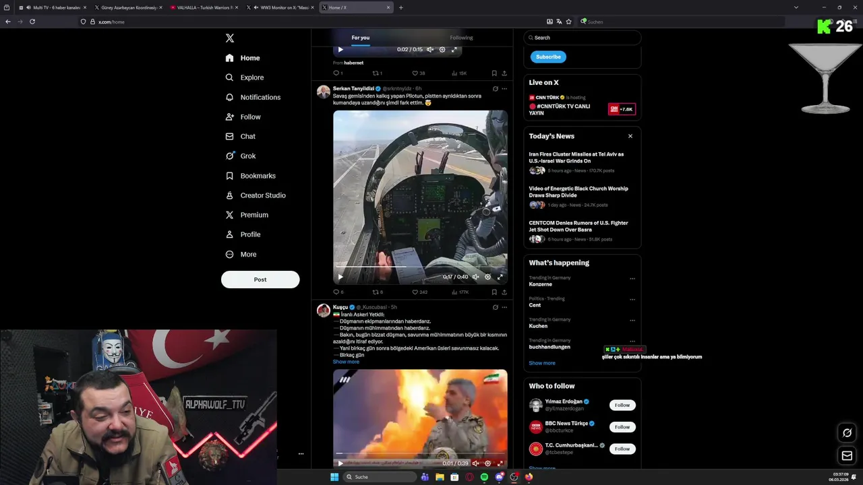Image resolution: width=863 pixels, height=485 pixels.
Task: Seek the cockpit video progress bar
Action: (420, 267)
